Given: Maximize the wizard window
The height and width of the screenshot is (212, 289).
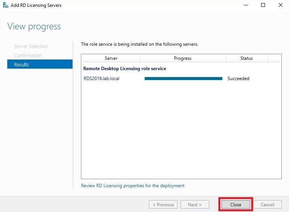Looking at the screenshot, I should [263, 5].
